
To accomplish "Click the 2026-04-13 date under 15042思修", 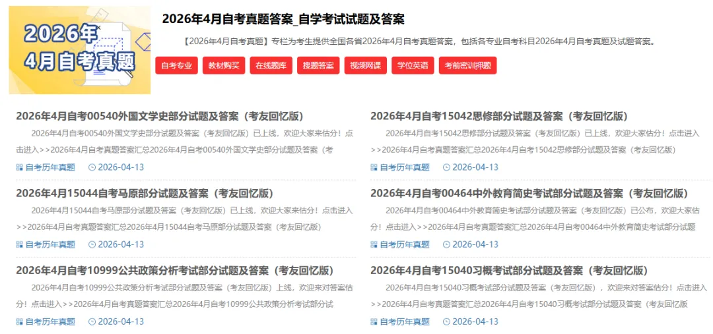I will [x=475, y=167].
